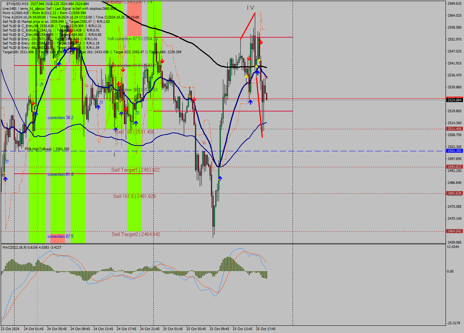Click the 24 Oct 01:45 time label
This screenshot has height=333, width=464.
[34, 329]
